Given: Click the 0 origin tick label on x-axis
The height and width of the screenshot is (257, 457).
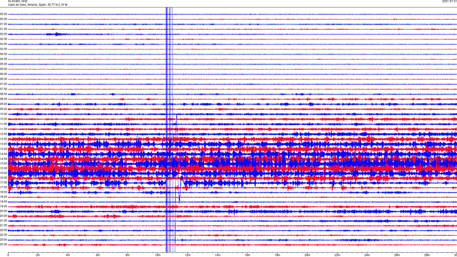Looking at the screenshot, I should click(x=8, y=255).
